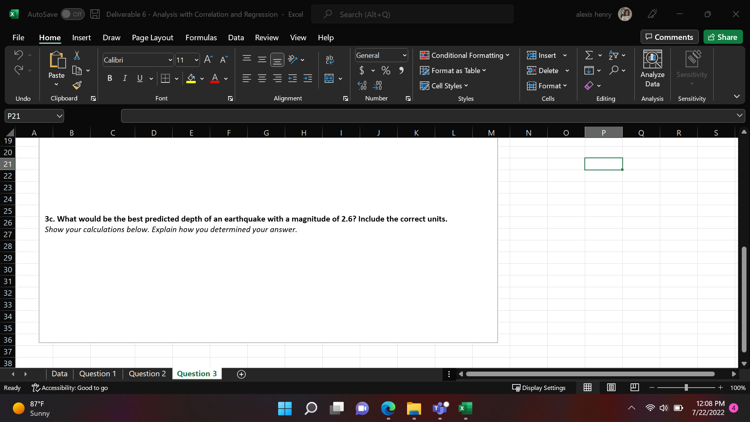Click the Increase Font Size icon
The height and width of the screenshot is (422, 750).
tap(208, 59)
